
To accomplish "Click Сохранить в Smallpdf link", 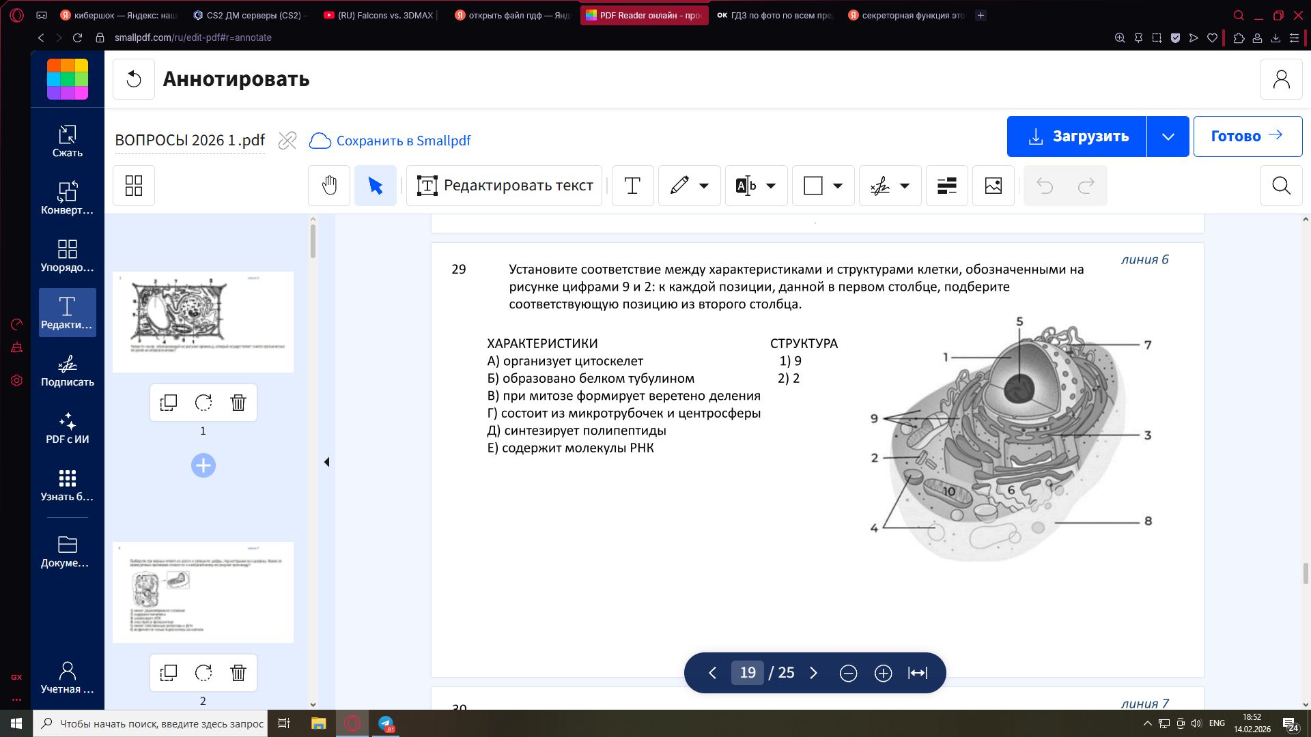I will (390, 141).
